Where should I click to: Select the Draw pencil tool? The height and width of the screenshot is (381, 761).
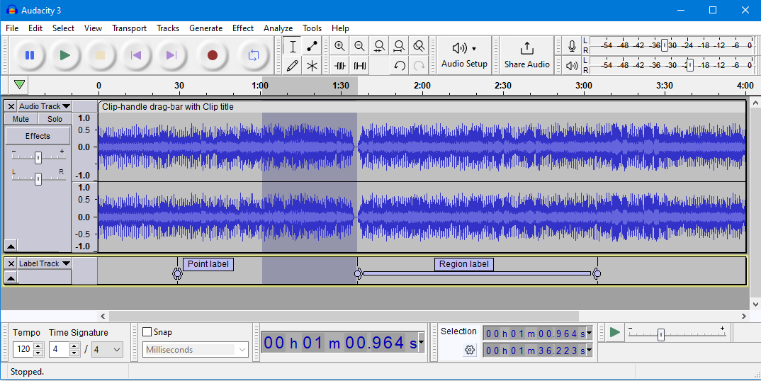pos(293,66)
